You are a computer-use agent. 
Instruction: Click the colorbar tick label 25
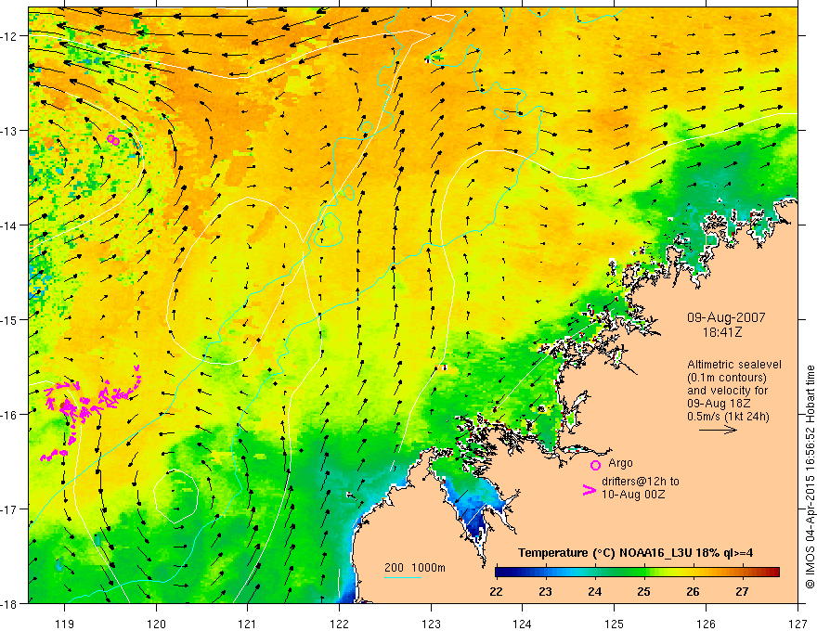pyautogui.click(x=643, y=591)
